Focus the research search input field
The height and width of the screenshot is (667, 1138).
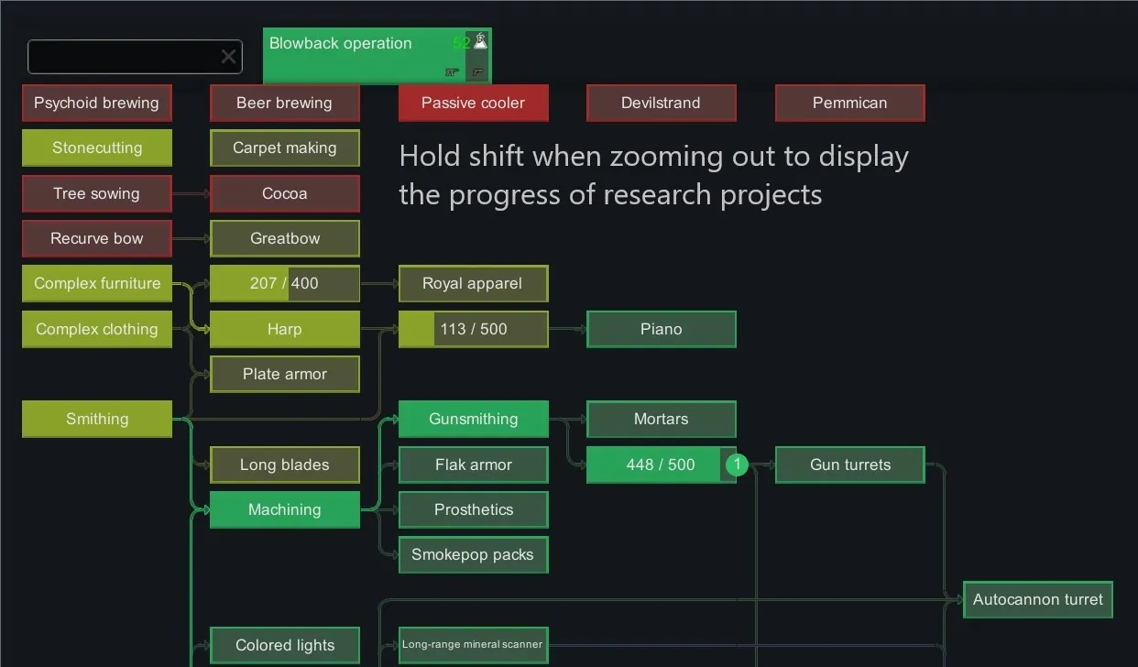tap(124, 58)
